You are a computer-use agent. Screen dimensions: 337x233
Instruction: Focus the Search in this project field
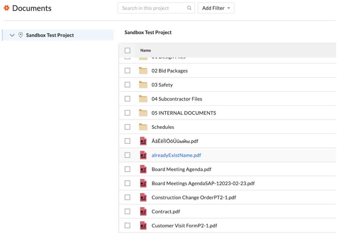[151, 8]
